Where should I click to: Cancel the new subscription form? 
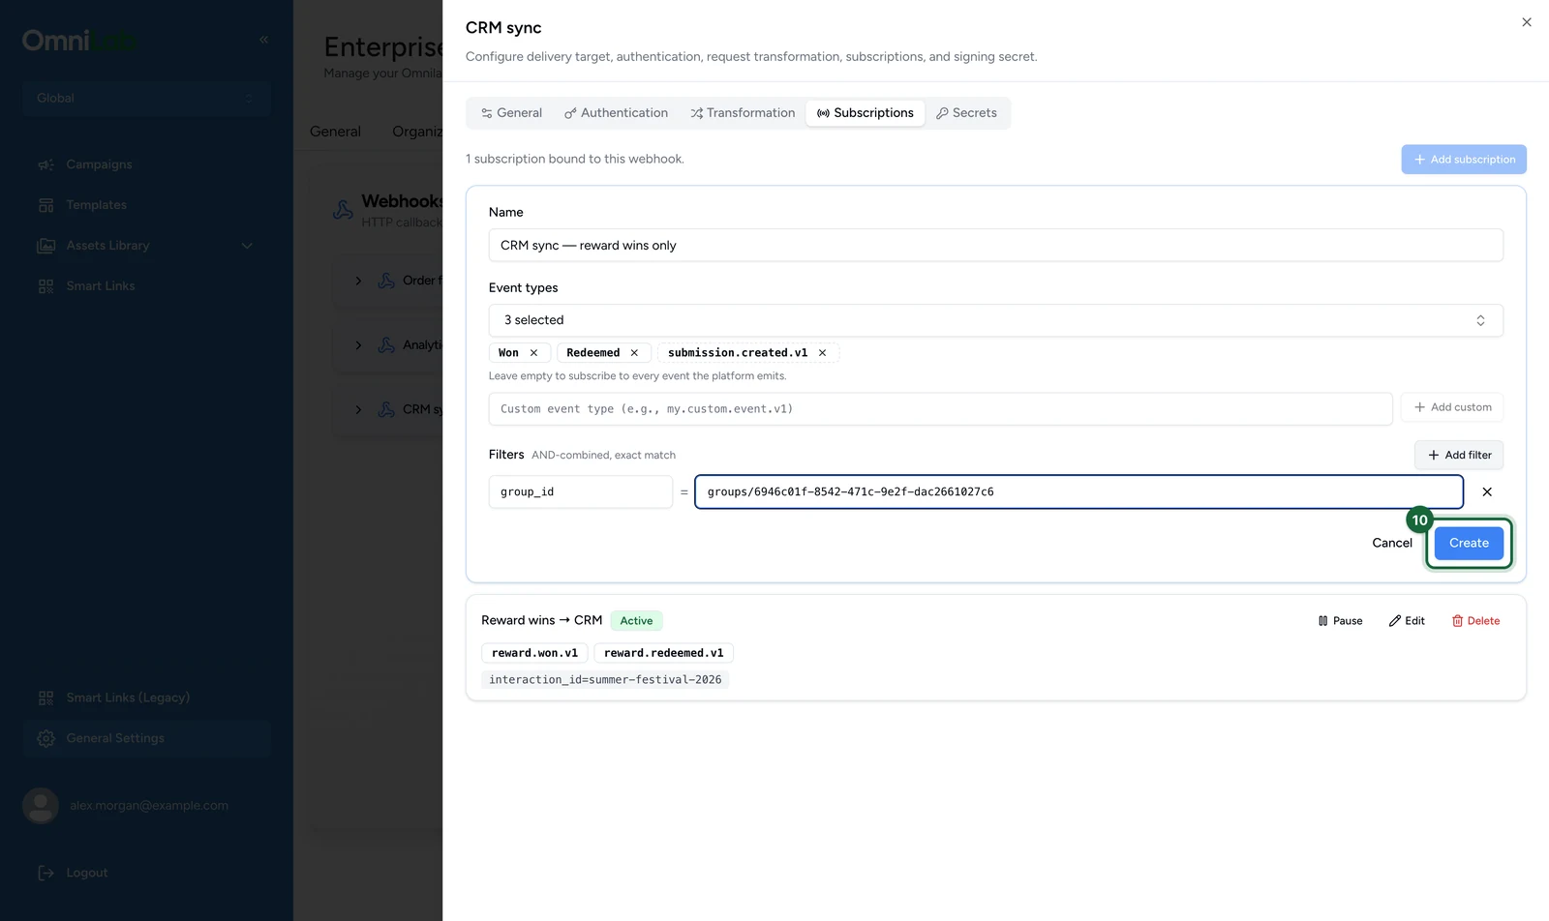pos(1392,543)
